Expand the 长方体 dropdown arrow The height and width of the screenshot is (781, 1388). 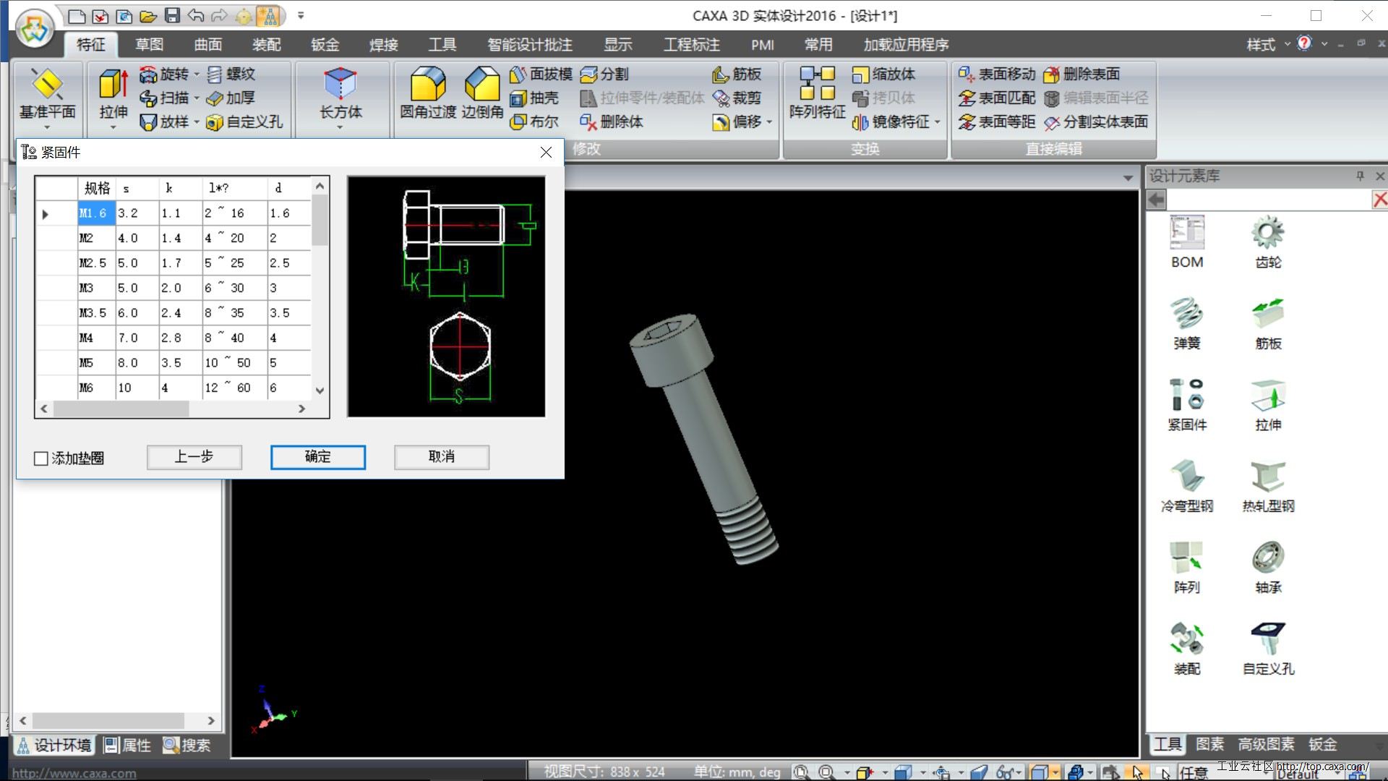tap(340, 128)
